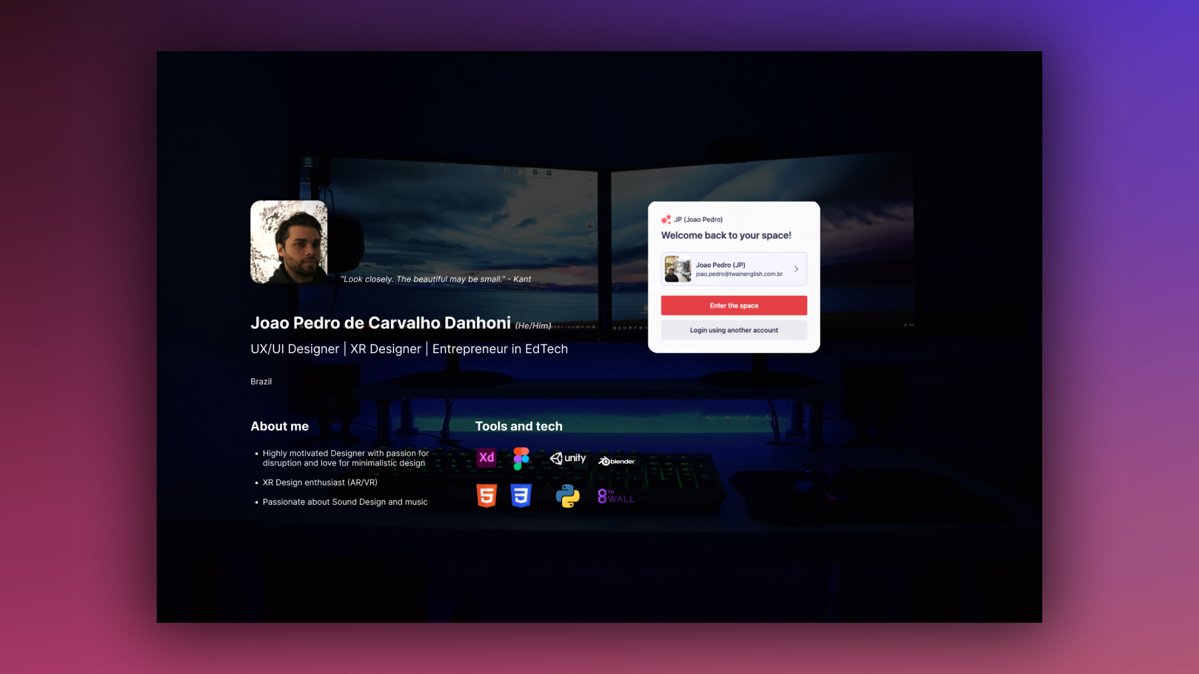
Task: Click the Adobe XD icon
Action: [486, 457]
